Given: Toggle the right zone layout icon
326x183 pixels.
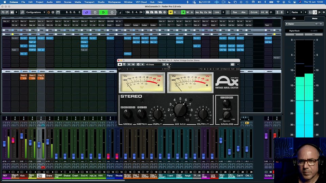Looking at the screenshot, I should (319, 12).
